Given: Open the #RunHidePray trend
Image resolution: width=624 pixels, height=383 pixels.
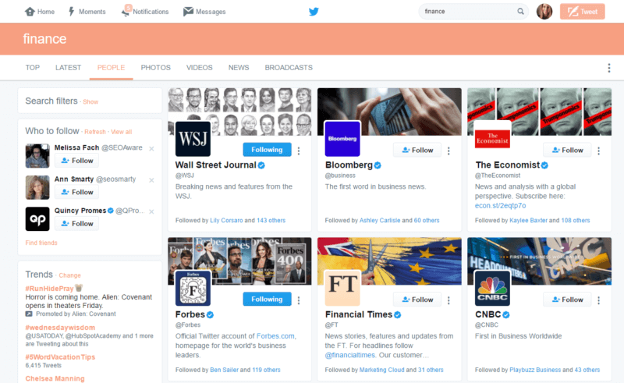Looking at the screenshot, I should pos(49,289).
